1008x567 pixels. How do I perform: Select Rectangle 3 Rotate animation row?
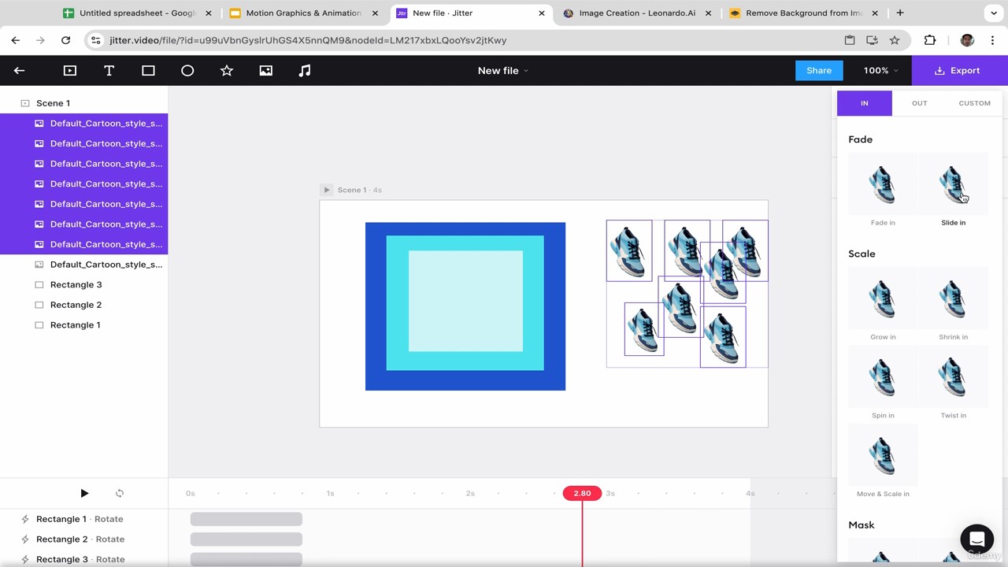coord(83,559)
